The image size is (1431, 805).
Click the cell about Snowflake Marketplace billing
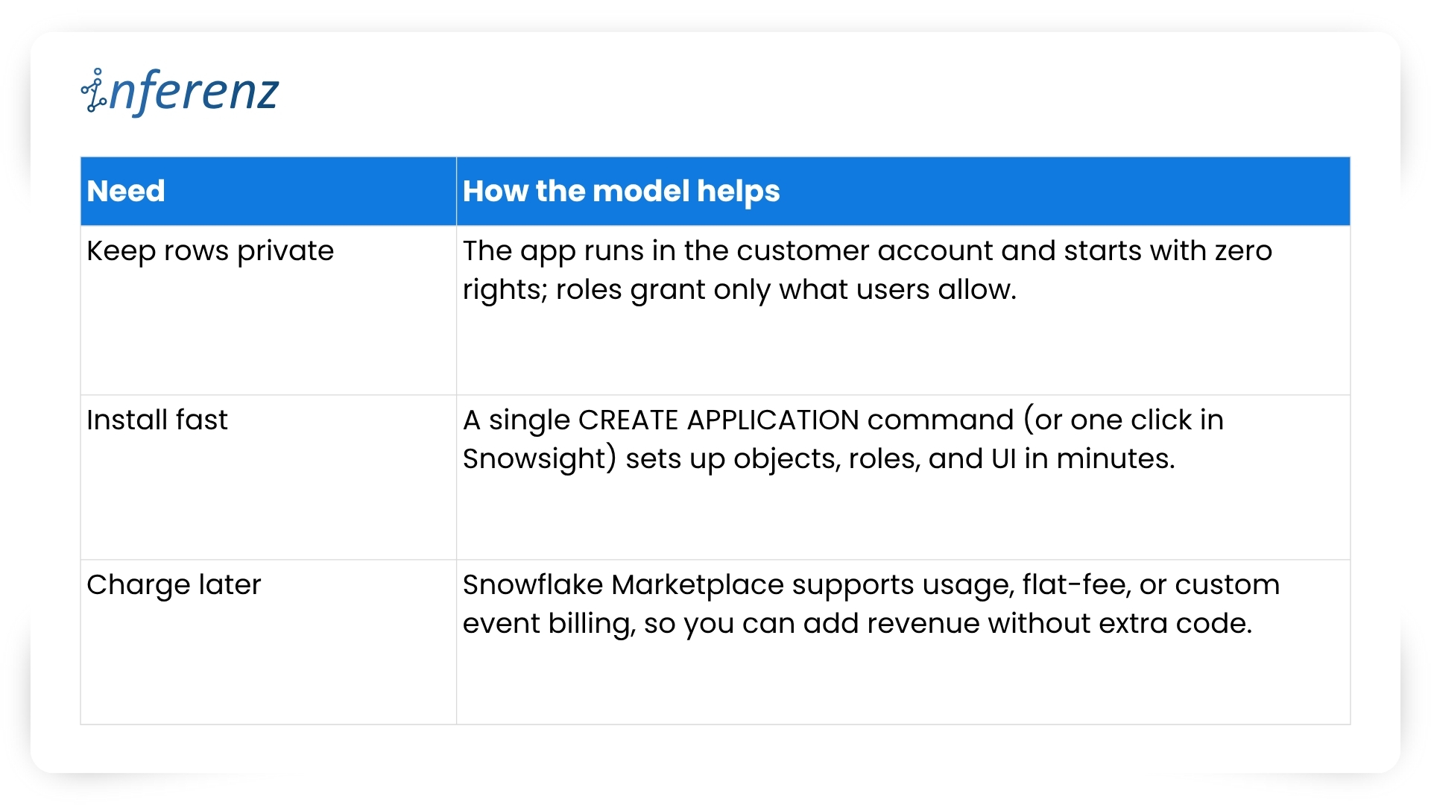click(903, 643)
